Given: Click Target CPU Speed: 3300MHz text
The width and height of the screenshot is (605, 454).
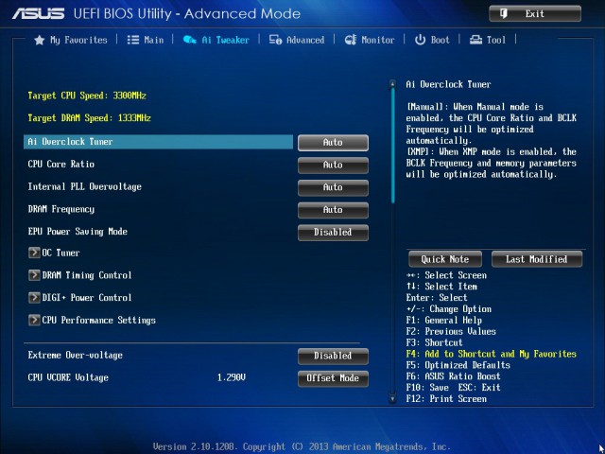Looking at the screenshot, I should point(87,96).
